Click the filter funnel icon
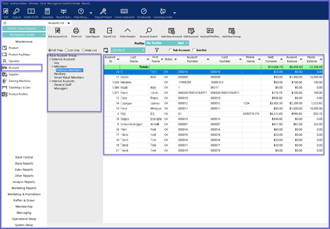330x229 pixels. (x=157, y=50)
